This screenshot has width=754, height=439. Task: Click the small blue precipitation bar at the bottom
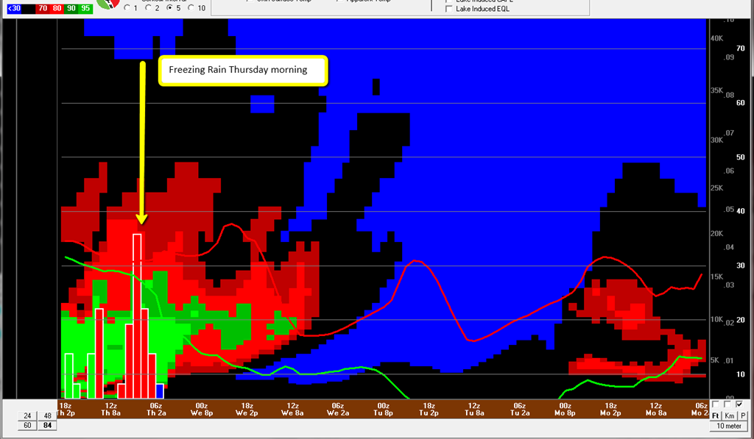(x=160, y=391)
